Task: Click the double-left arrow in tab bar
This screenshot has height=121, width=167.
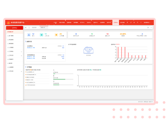Action: [26, 28]
